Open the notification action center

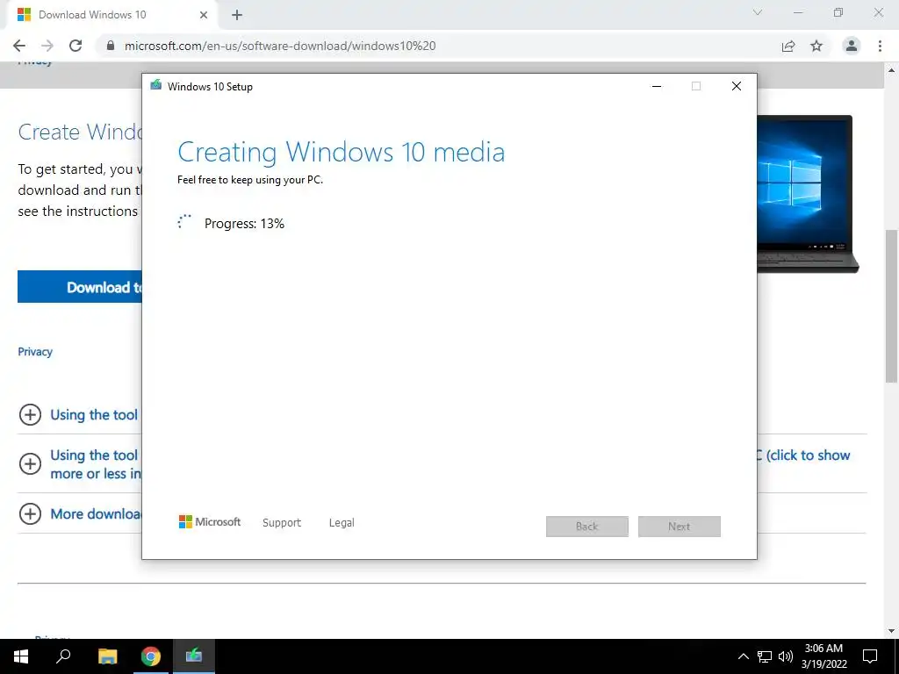870,656
